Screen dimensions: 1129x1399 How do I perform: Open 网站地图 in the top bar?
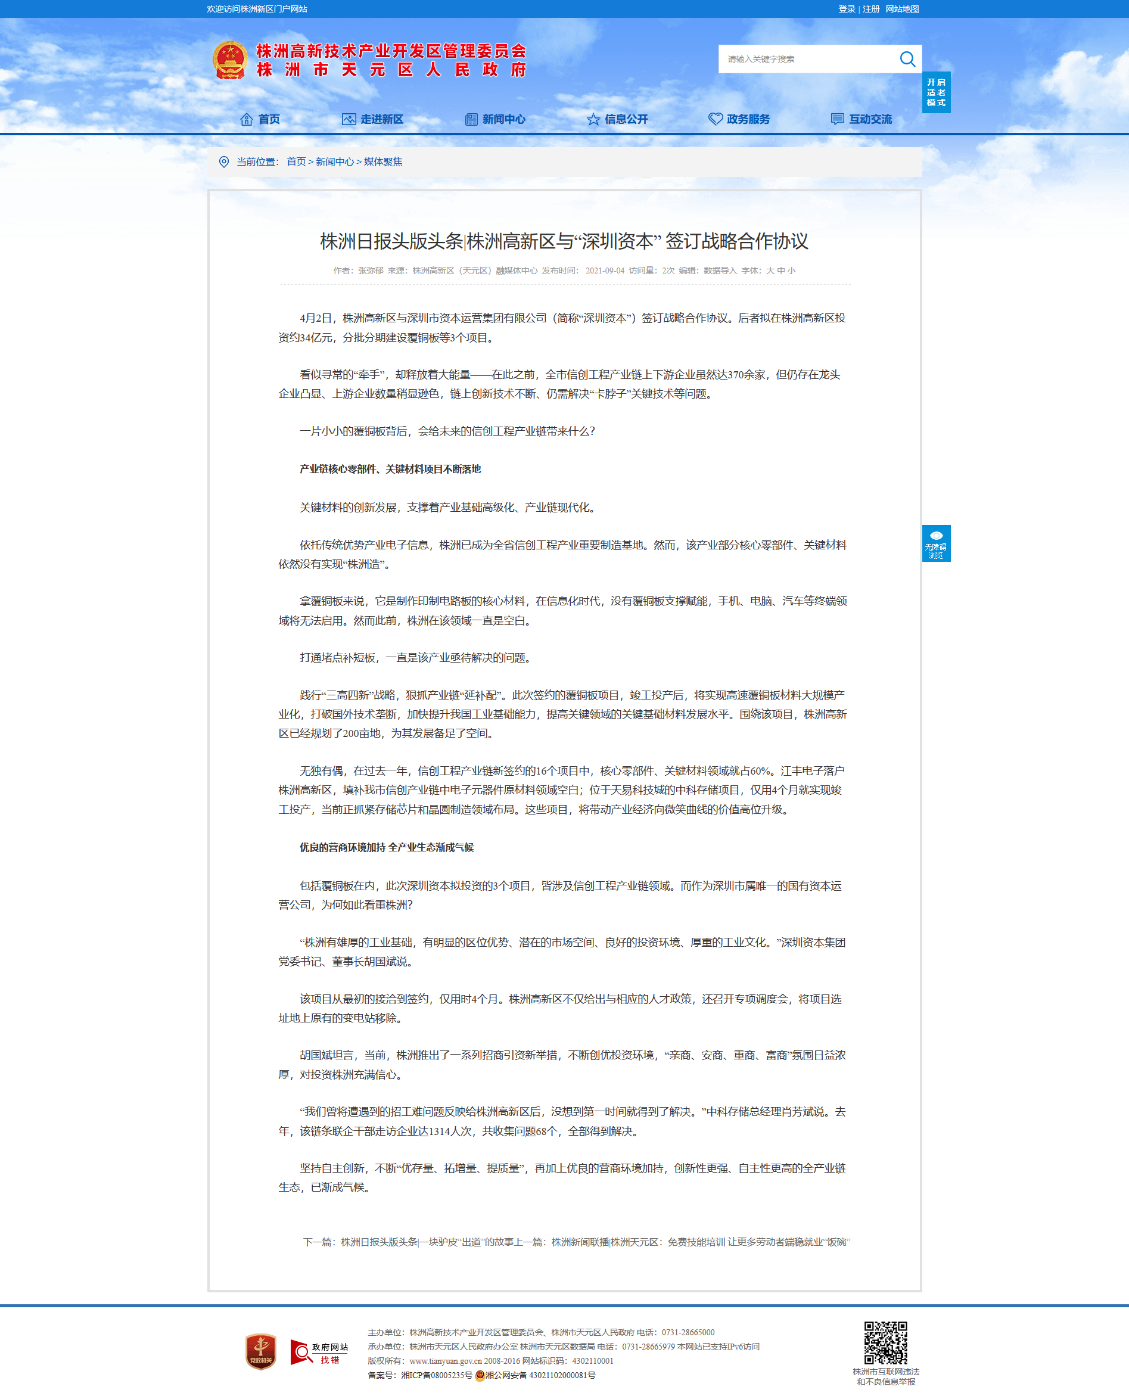point(902,9)
